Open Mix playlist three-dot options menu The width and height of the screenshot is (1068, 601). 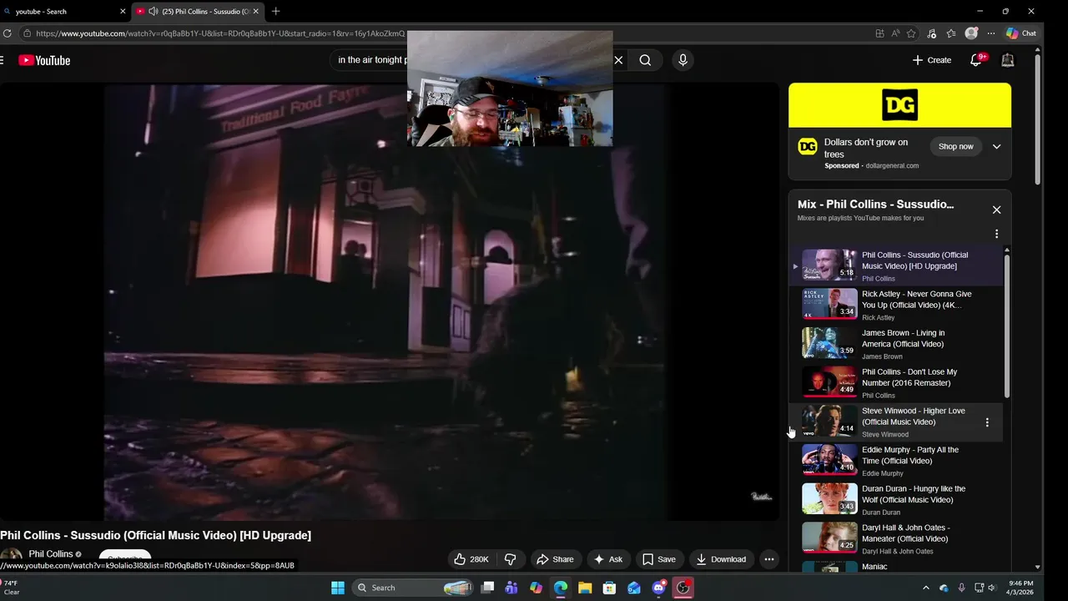[x=996, y=235]
